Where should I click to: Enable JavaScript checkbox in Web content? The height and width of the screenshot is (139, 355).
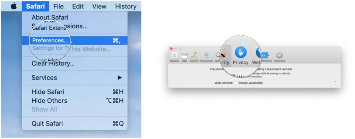[x=236, y=83]
